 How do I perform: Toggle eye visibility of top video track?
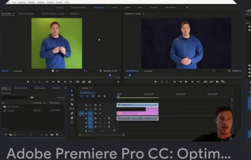click(x=100, y=105)
